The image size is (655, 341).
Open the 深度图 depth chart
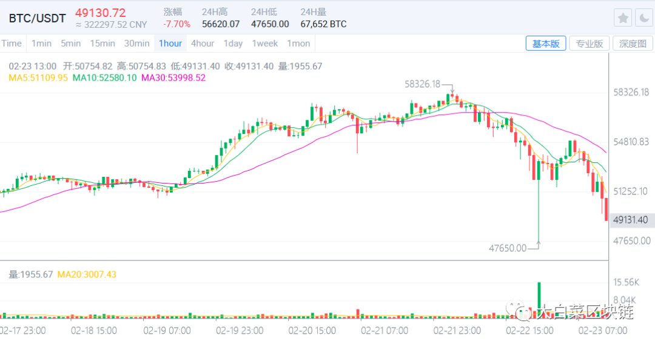coord(633,44)
